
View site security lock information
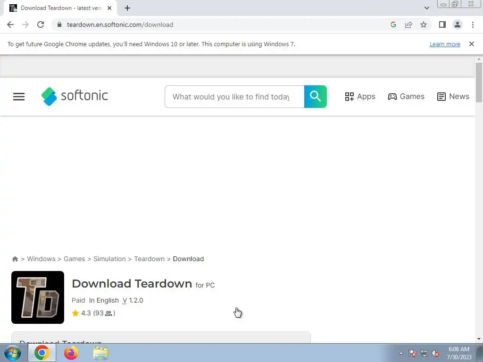59,25
